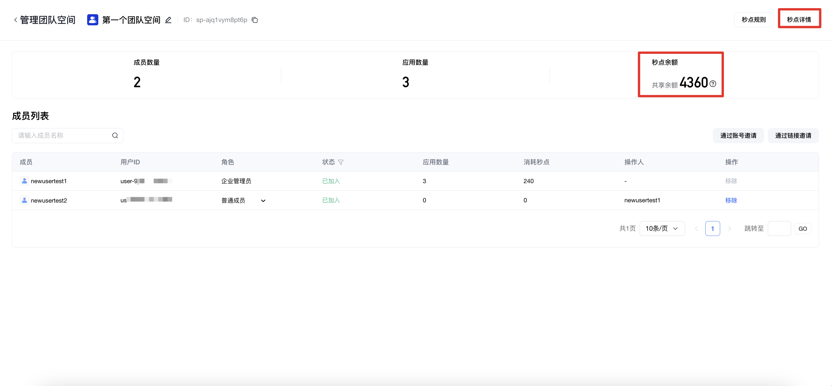Click the GO jump button
The image size is (832, 386).
pyautogui.click(x=802, y=228)
